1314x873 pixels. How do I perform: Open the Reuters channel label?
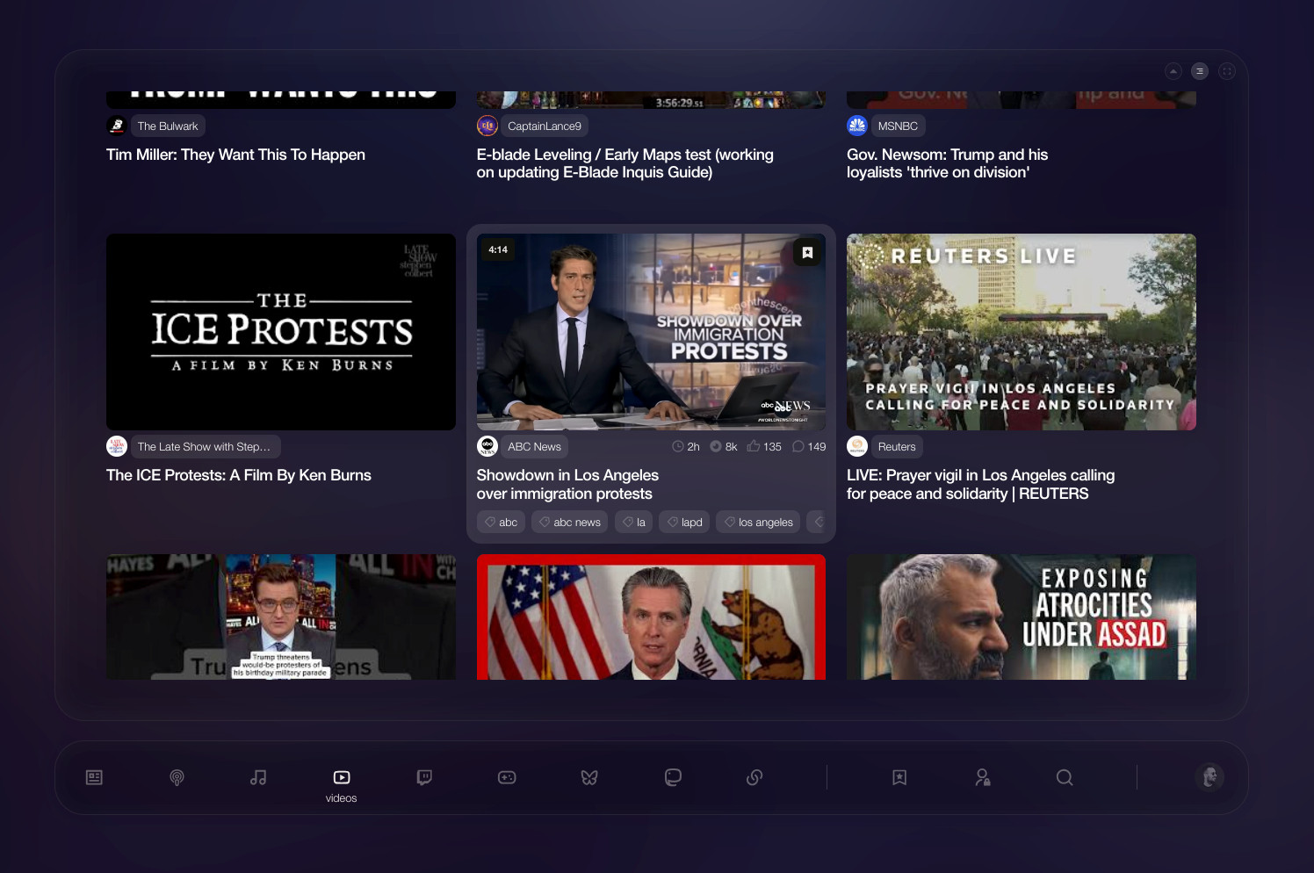click(x=897, y=446)
